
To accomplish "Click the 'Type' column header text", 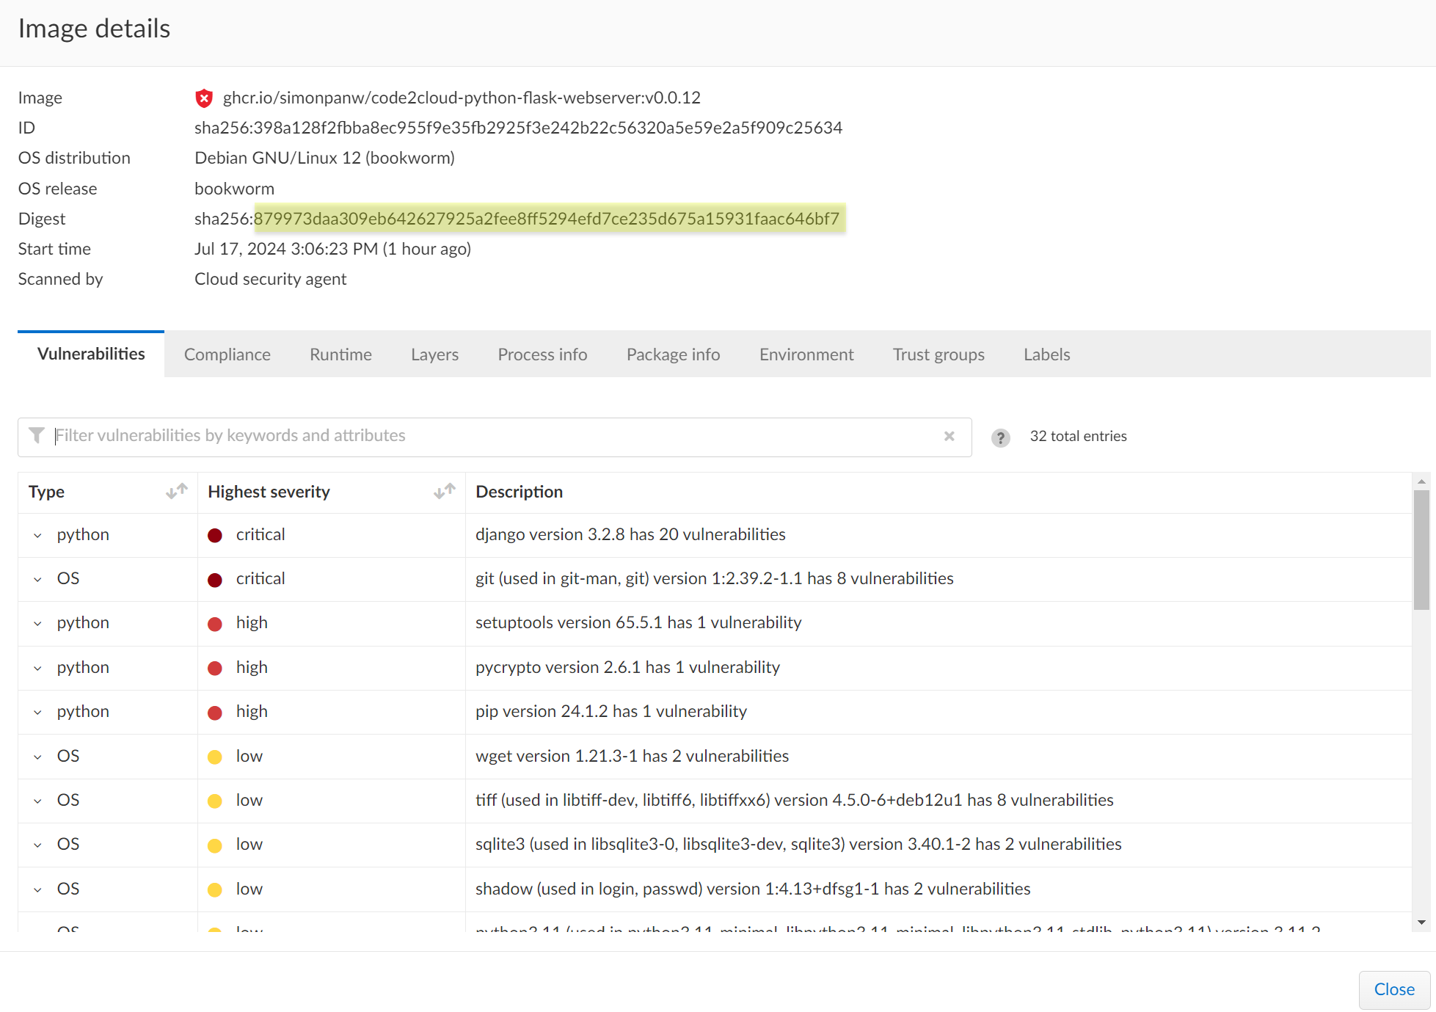I will tap(46, 492).
